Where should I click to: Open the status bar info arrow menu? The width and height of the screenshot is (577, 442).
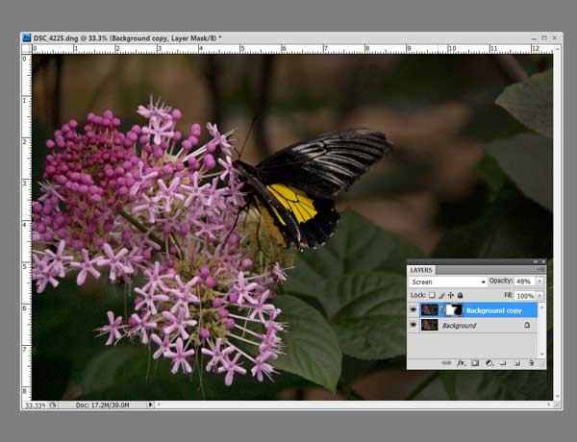point(150,405)
